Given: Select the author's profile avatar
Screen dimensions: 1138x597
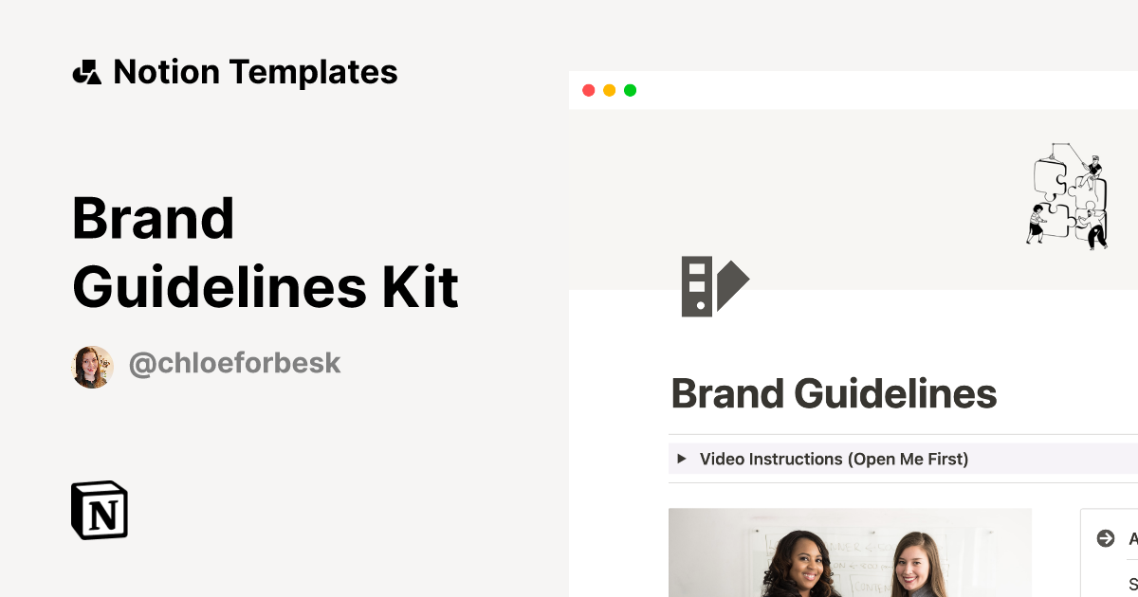Looking at the screenshot, I should pos(93,365).
